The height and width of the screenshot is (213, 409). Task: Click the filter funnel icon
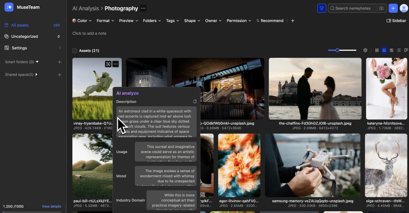321,8
